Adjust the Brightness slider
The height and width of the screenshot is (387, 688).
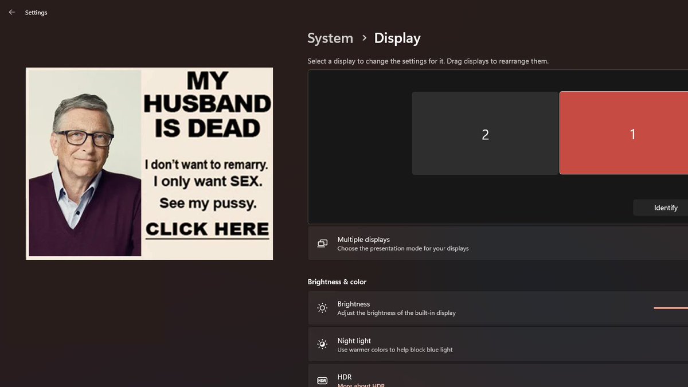(x=671, y=308)
